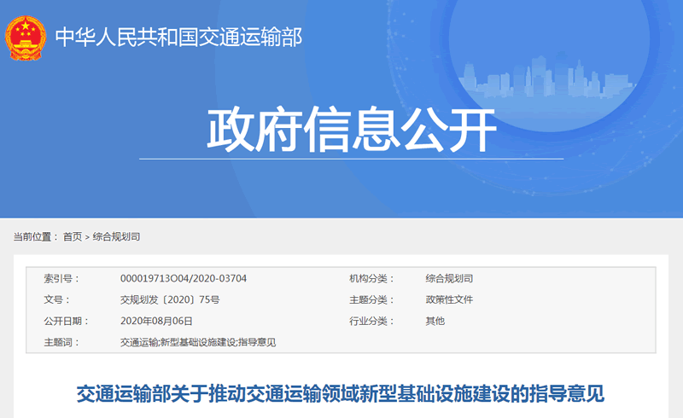Click the 索引号 field label
683x418 pixels.
click(61, 279)
